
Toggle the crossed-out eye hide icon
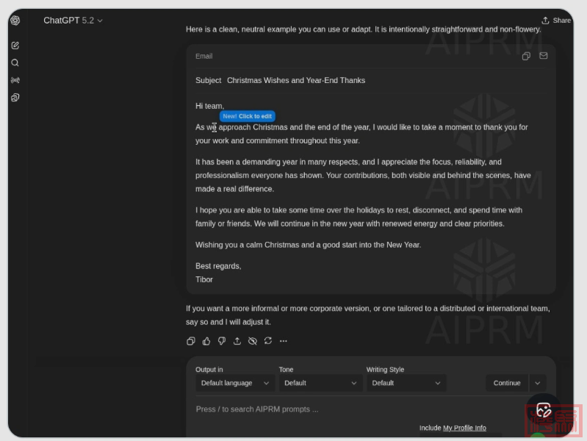tap(253, 341)
